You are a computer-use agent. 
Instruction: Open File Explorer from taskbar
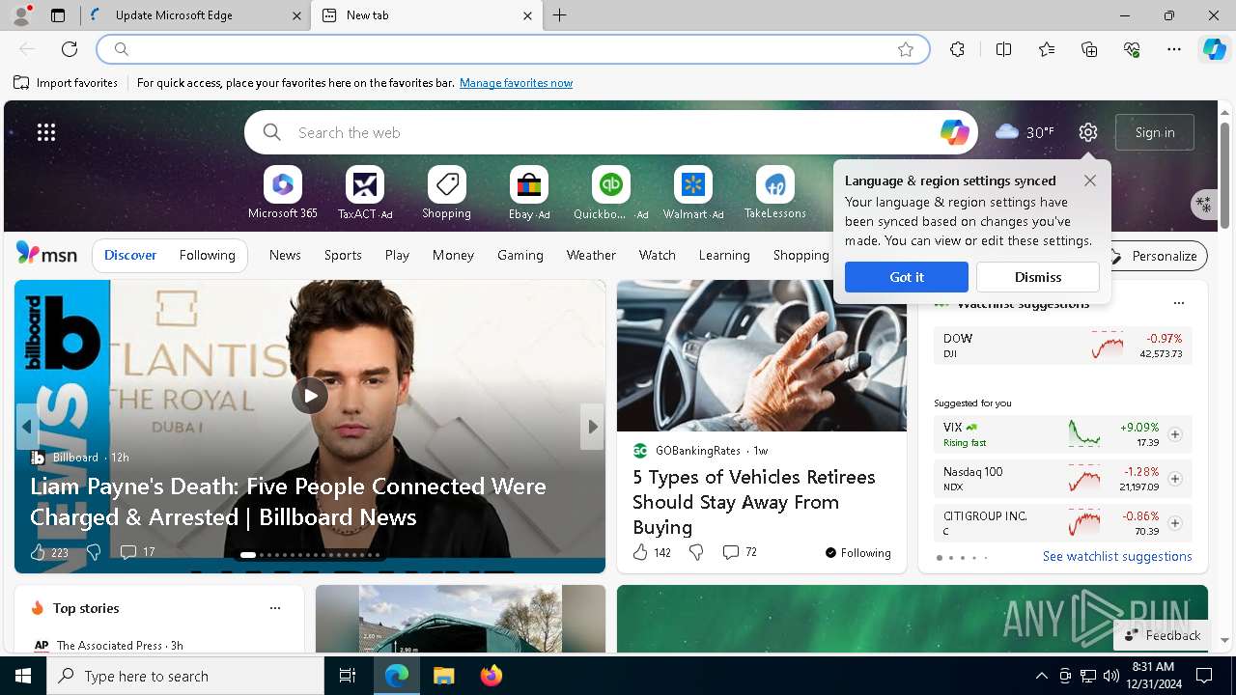click(x=444, y=676)
